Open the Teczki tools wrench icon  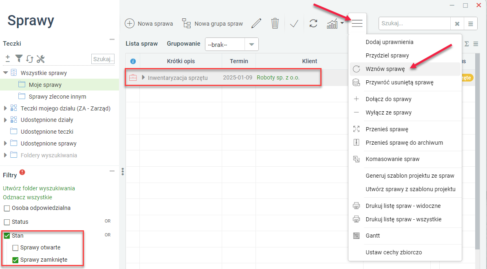(x=41, y=59)
